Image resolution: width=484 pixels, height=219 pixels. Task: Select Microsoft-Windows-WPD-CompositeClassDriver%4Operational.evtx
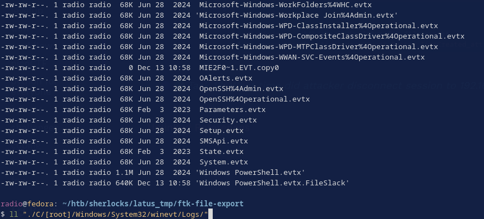point(332,36)
